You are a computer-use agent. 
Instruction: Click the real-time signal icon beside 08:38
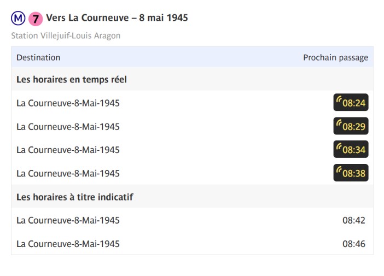pyautogui.click(x=339, y=171)
